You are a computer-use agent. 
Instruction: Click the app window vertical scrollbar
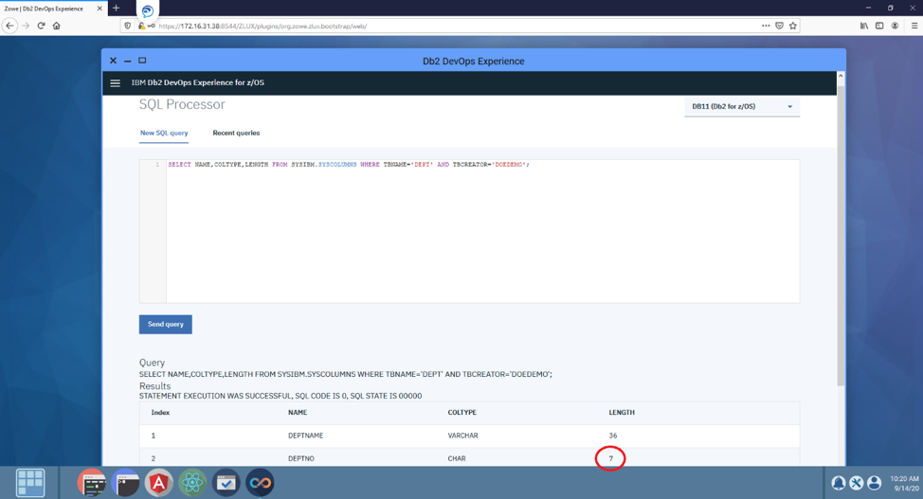[x=841, y=236]
